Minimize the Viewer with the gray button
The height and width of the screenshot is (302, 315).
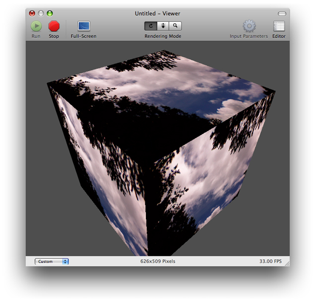click(x=41, y=13)
